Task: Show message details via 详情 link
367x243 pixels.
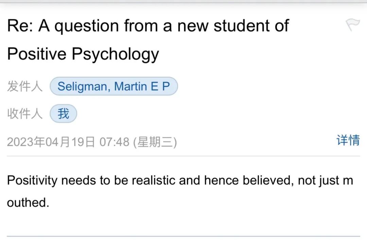Action: [348, 140]
